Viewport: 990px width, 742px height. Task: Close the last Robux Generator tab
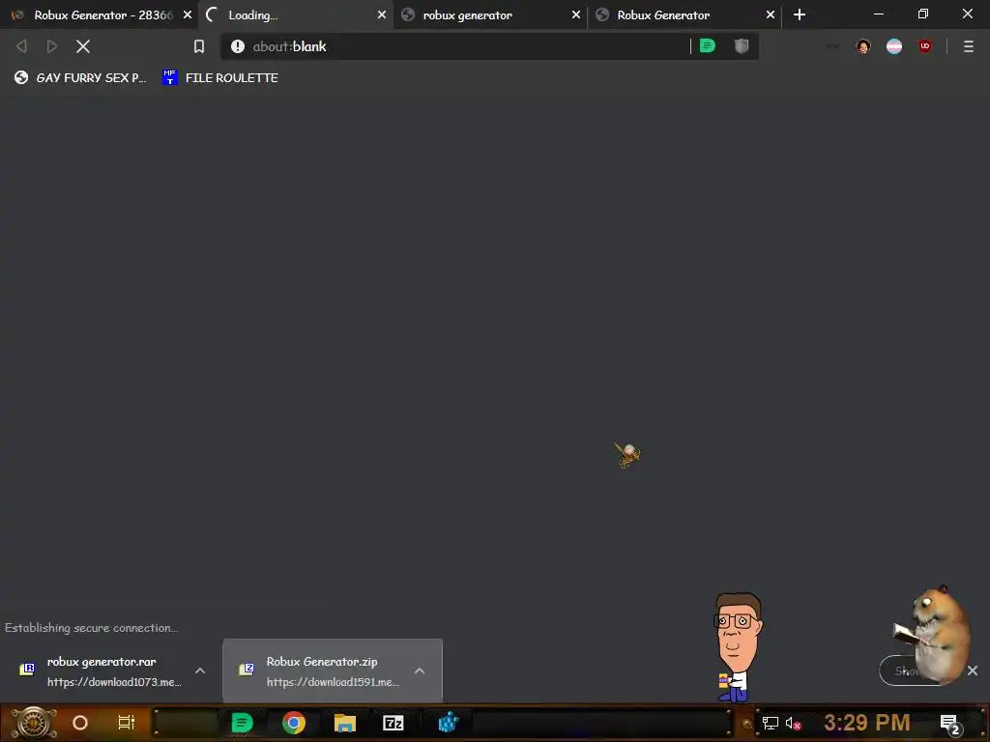771,14
